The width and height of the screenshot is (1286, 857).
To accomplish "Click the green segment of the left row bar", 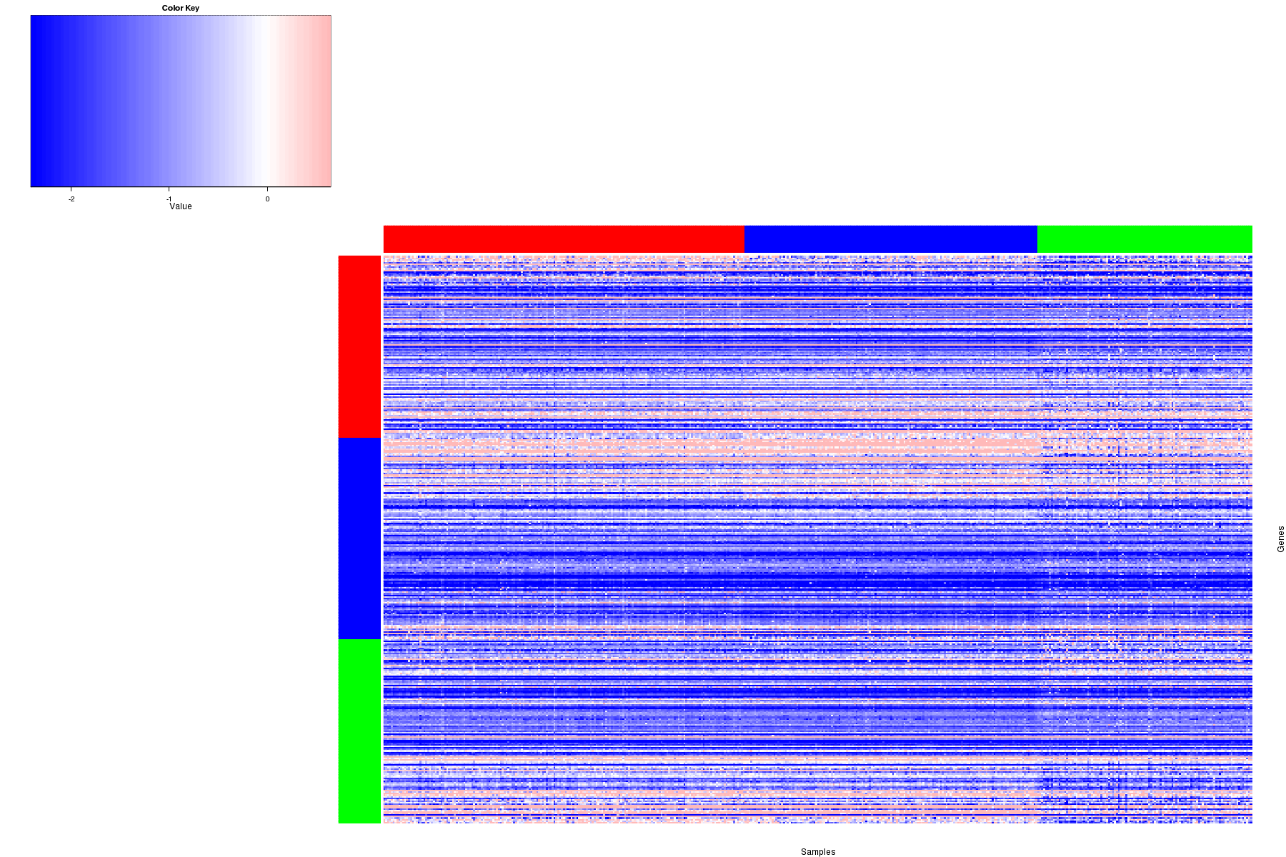I will pos(359,731).
